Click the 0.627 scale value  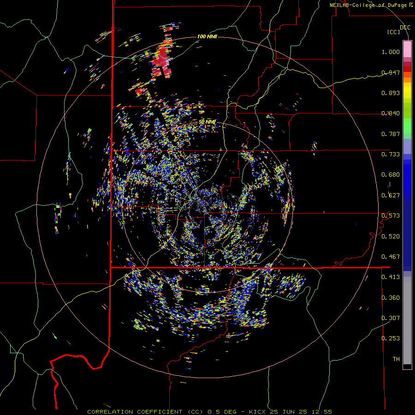(x=391, y=196)
